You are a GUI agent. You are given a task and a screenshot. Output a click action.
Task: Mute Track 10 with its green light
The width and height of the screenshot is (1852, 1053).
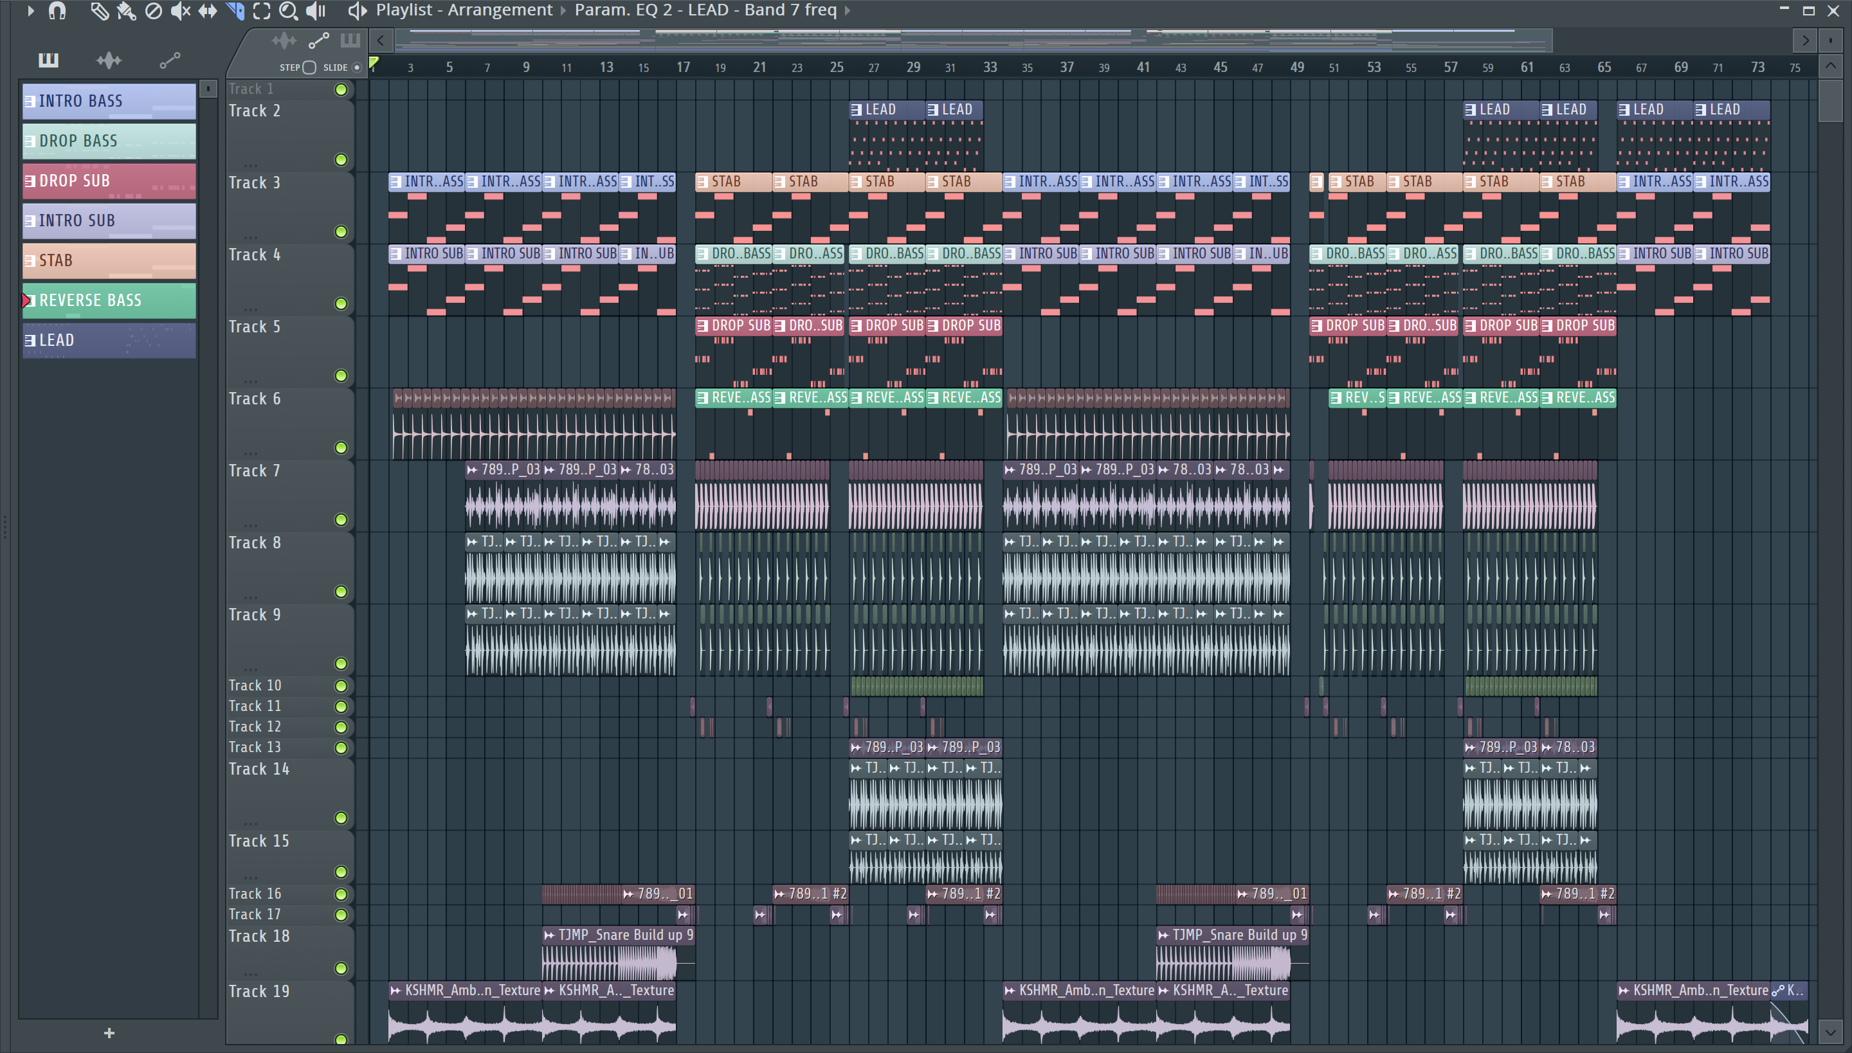341,685
